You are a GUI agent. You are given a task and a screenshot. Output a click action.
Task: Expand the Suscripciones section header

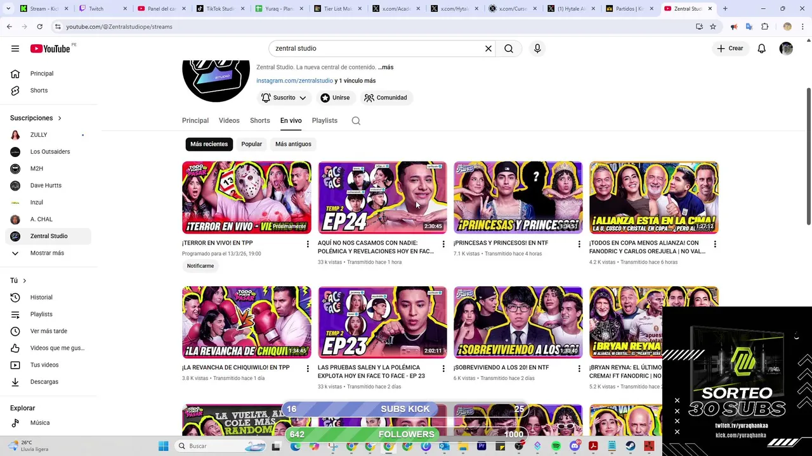pyautogui.click(x=36, y=118)
